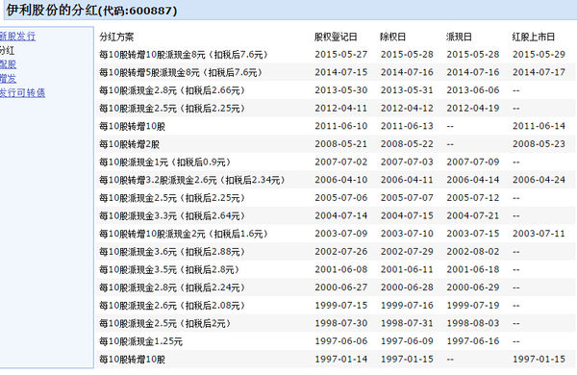The height and width of the screenshot is (375, 577).
Task: Open the 新股发行 sidebar link
Action: [17, 37]
